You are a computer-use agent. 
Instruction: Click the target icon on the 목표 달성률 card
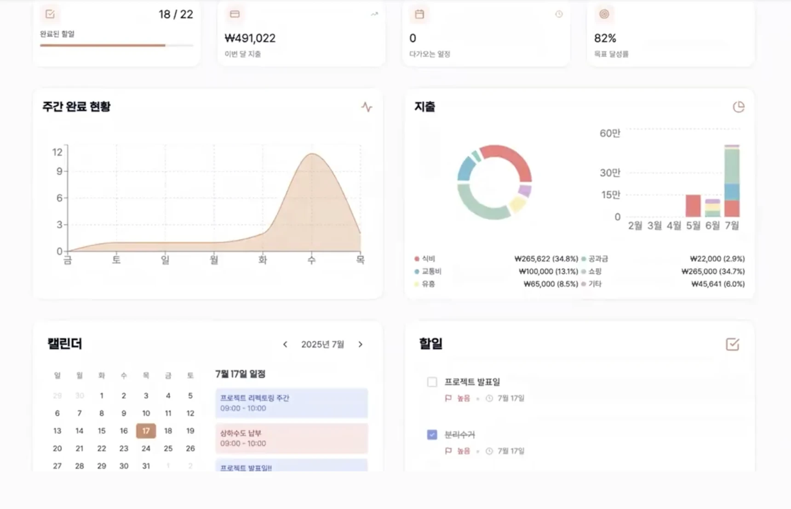coord(604,14)
